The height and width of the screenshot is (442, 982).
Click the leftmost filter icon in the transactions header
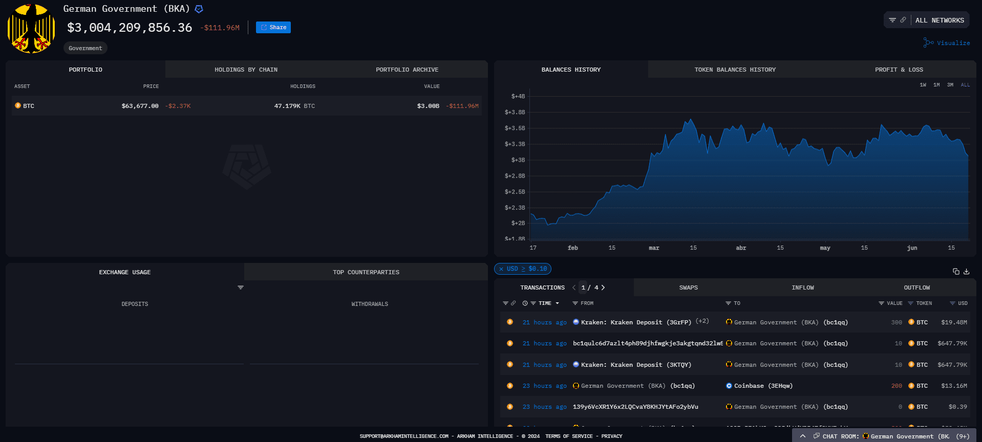(x=505, y=303)
